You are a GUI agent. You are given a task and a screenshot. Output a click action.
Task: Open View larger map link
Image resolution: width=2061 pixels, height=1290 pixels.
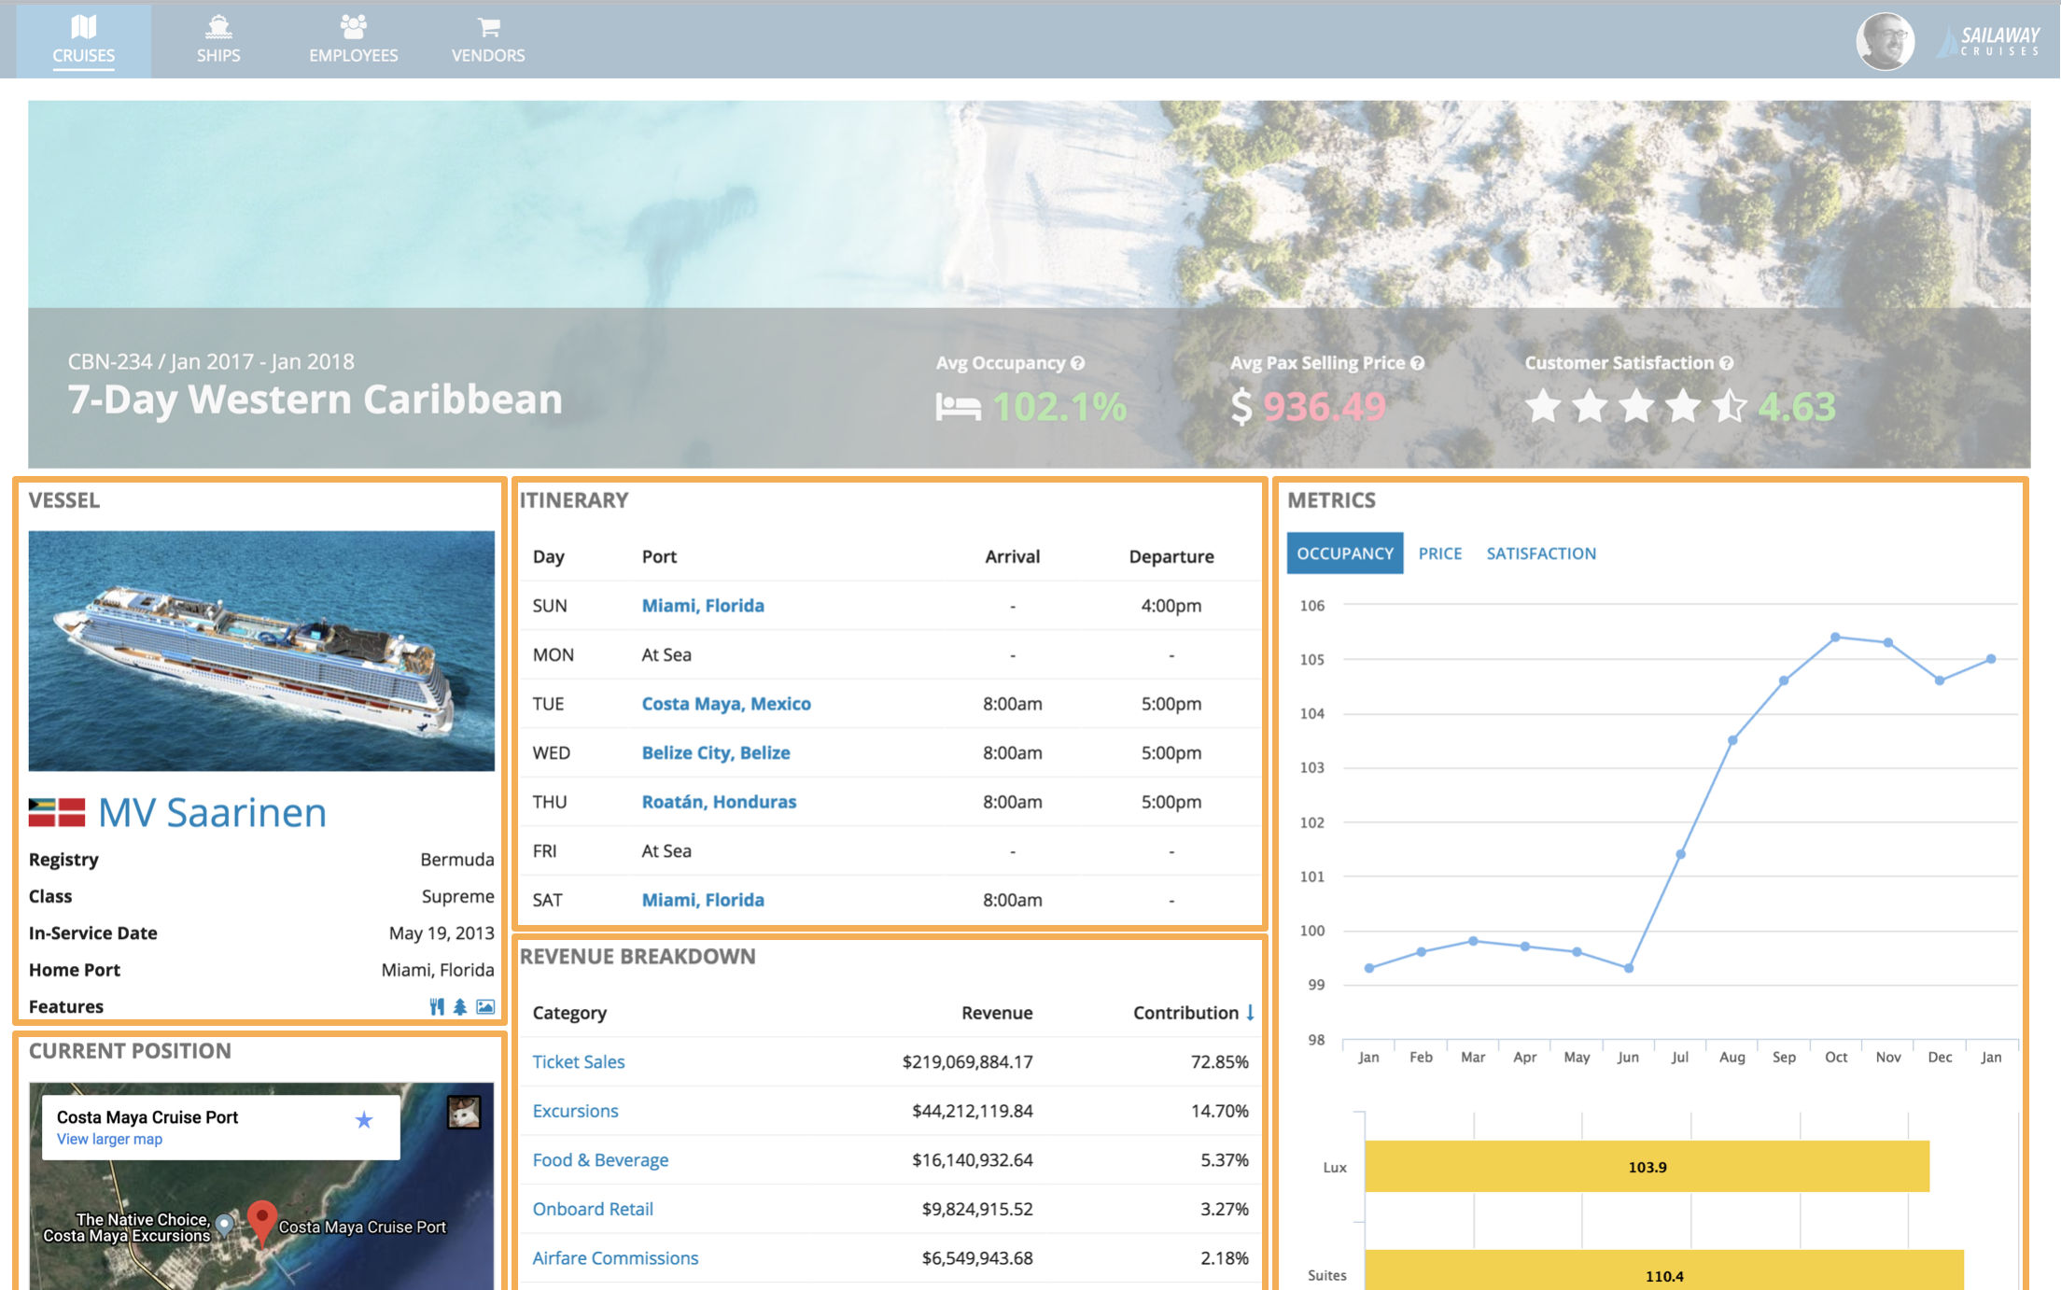click(x=109, y=1139)
